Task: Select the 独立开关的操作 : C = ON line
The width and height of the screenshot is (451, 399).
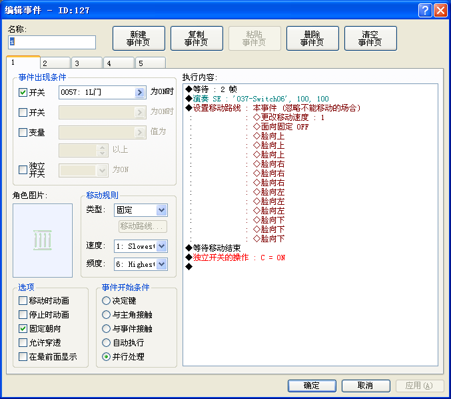Action: (x=235, y=258)
